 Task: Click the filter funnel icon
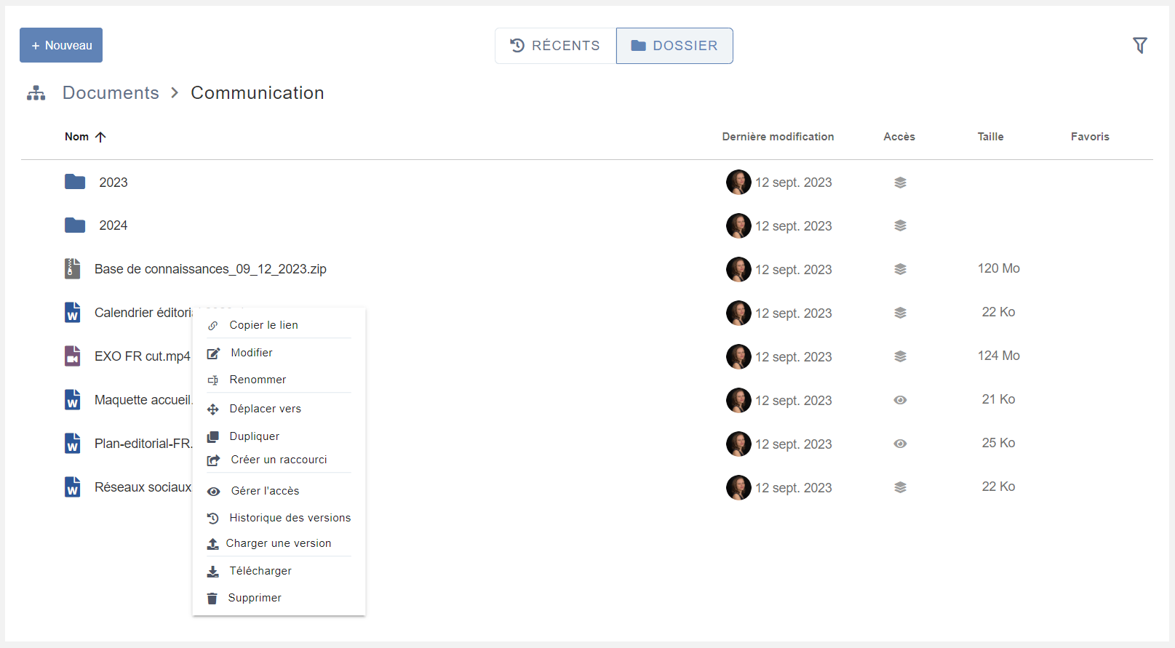coord(1139,46)
